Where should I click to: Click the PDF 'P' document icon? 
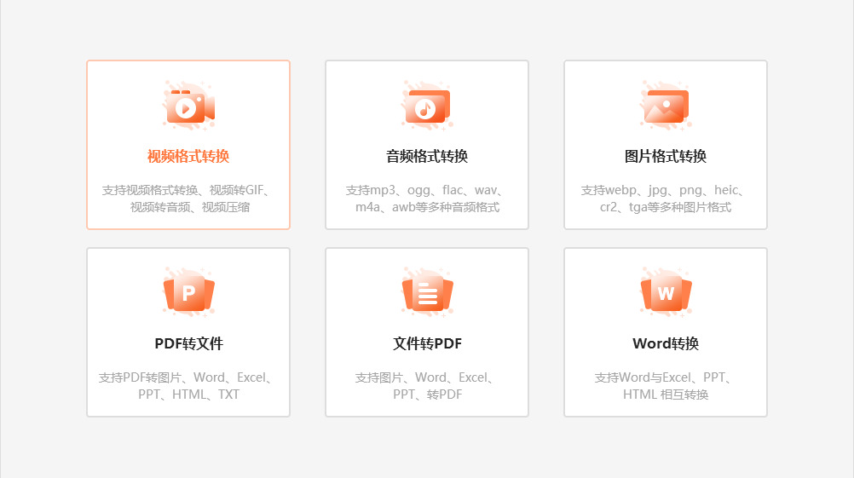click(x=188, y=293)
